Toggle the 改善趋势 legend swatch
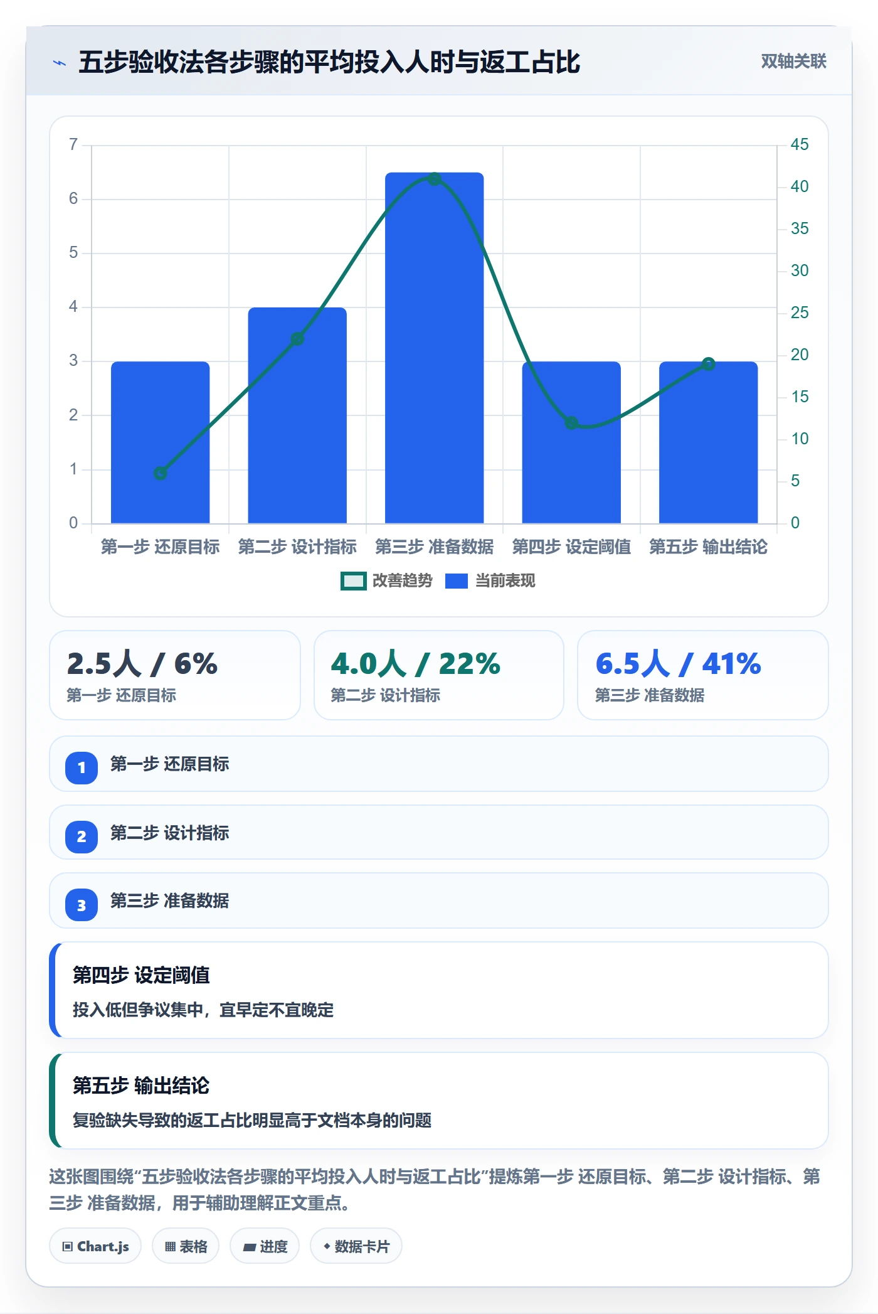 click(x=353, y=581)
